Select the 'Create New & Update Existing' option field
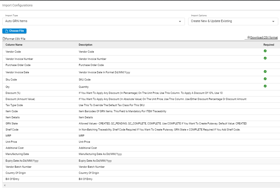280x191 pixels. [233, 22]
